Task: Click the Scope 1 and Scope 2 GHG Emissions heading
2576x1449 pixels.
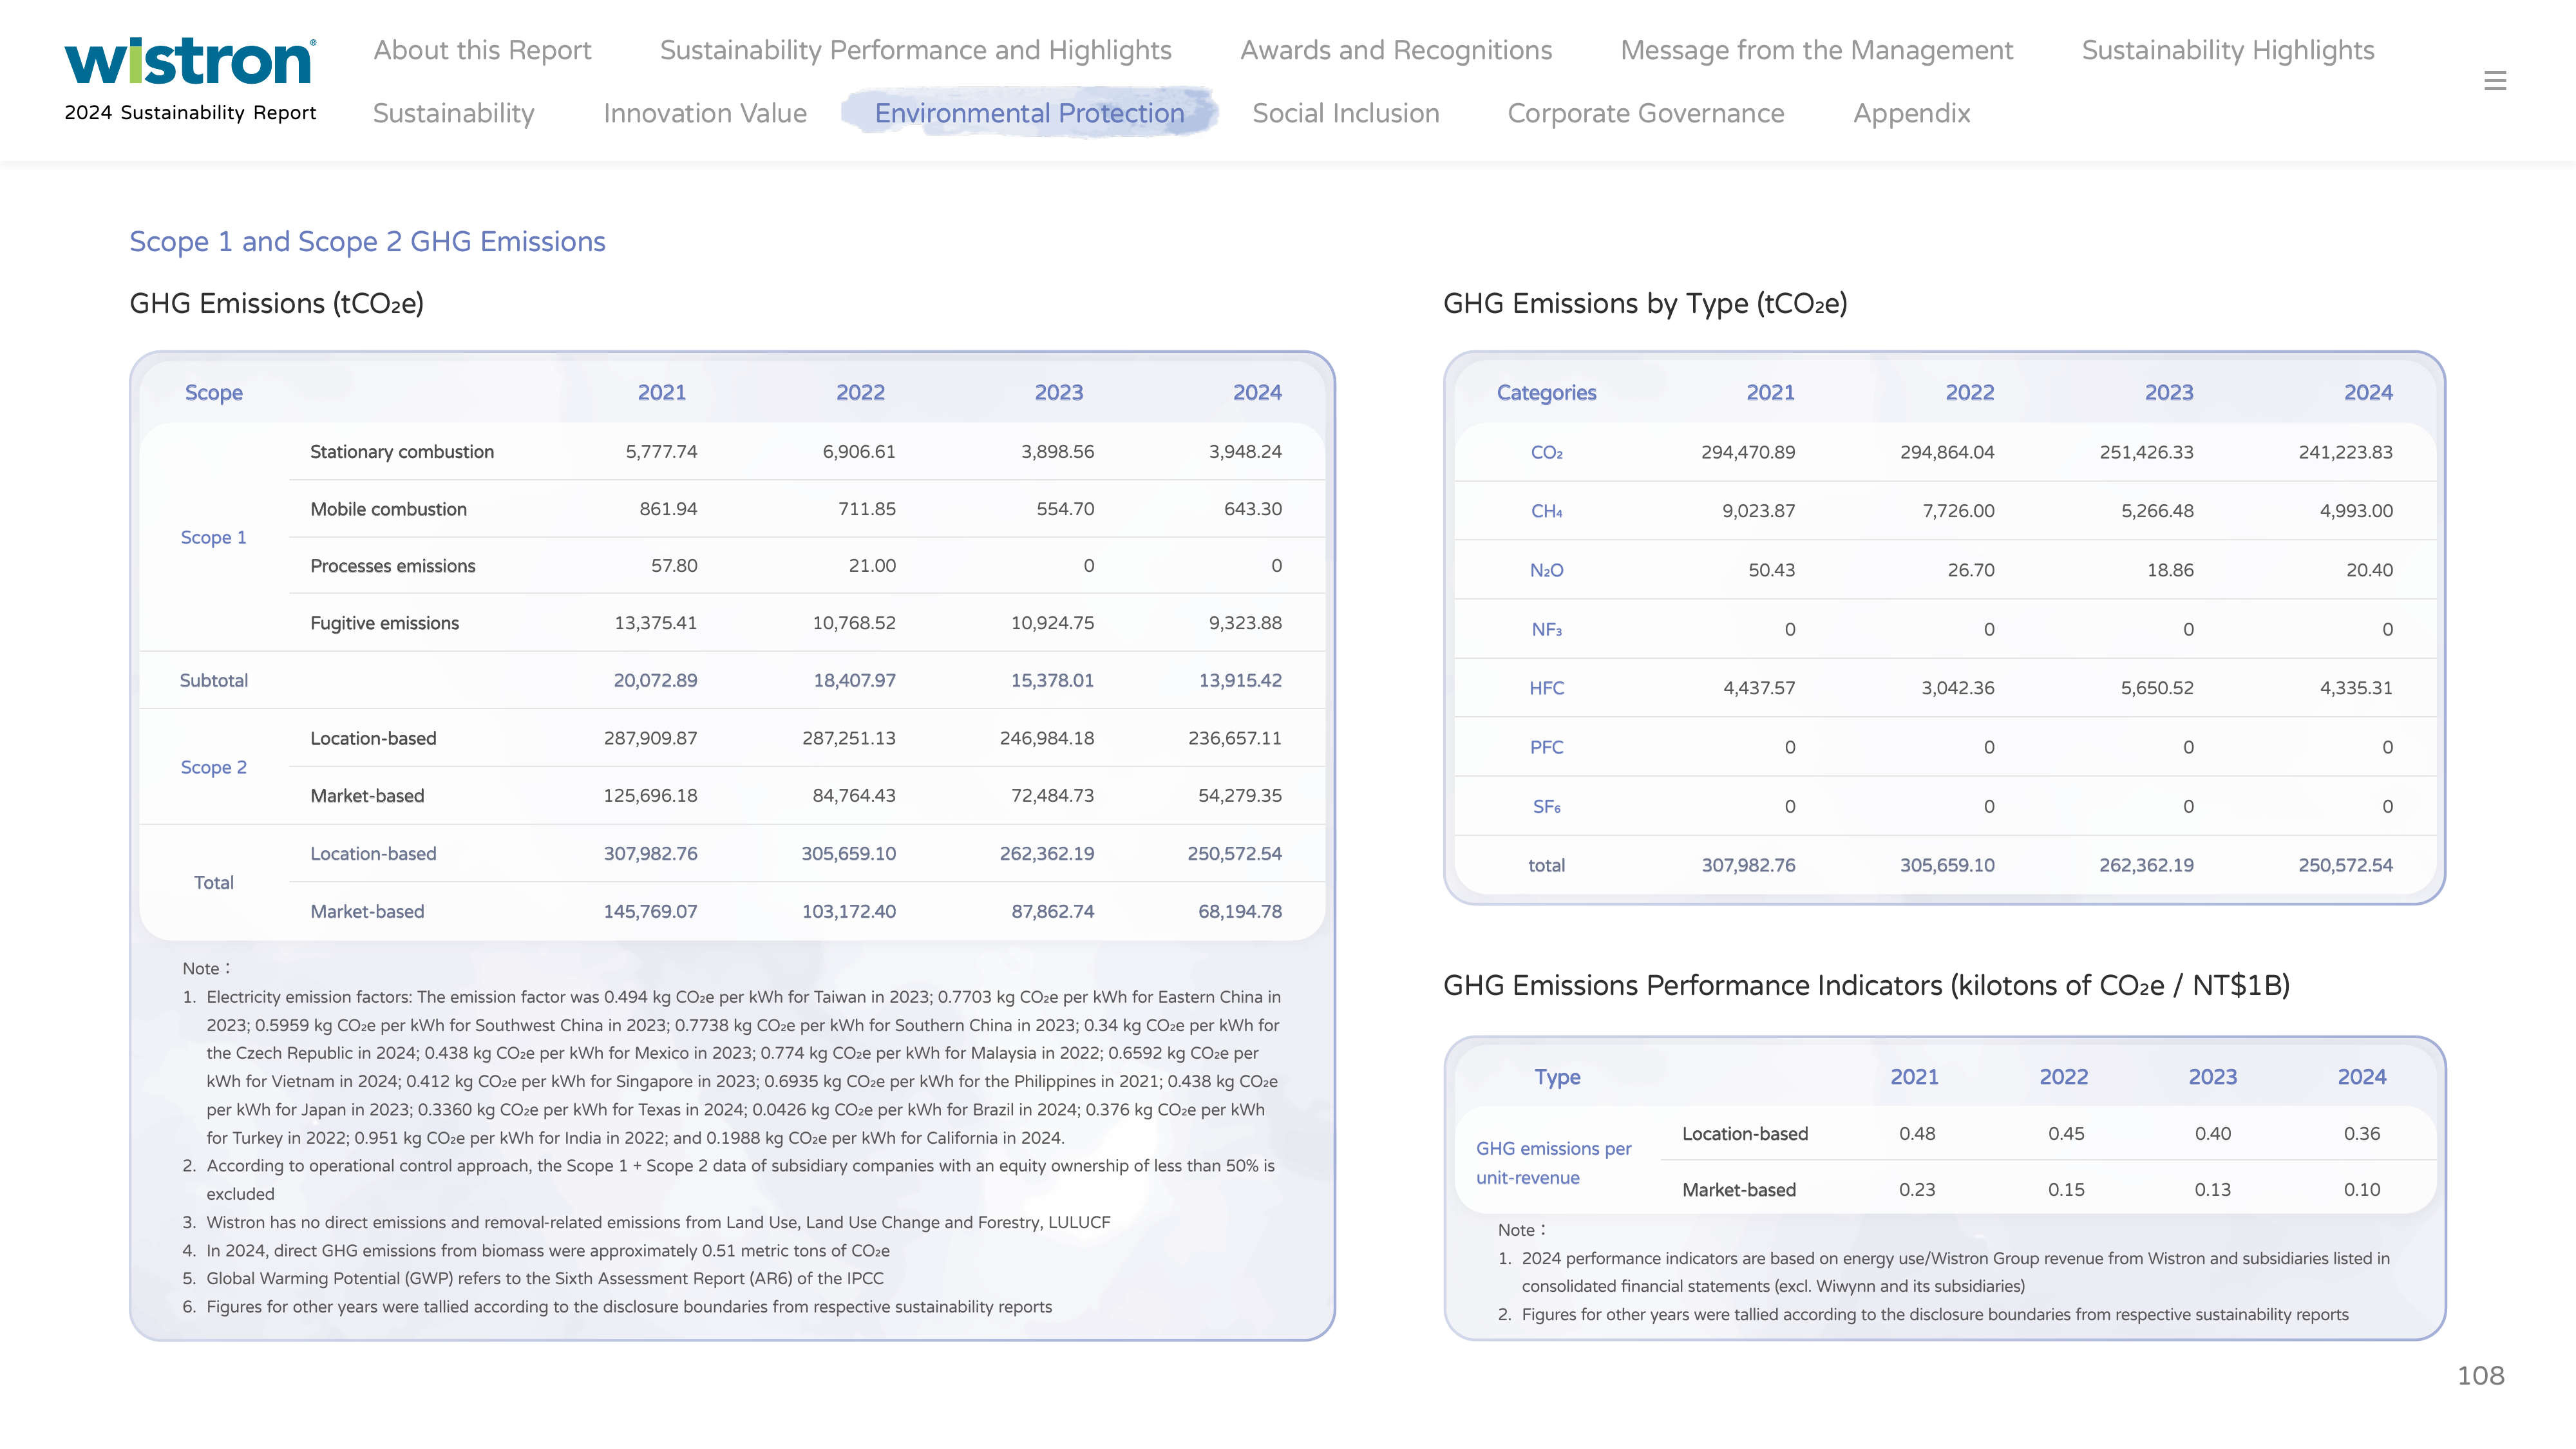Action: click(367, 241)
